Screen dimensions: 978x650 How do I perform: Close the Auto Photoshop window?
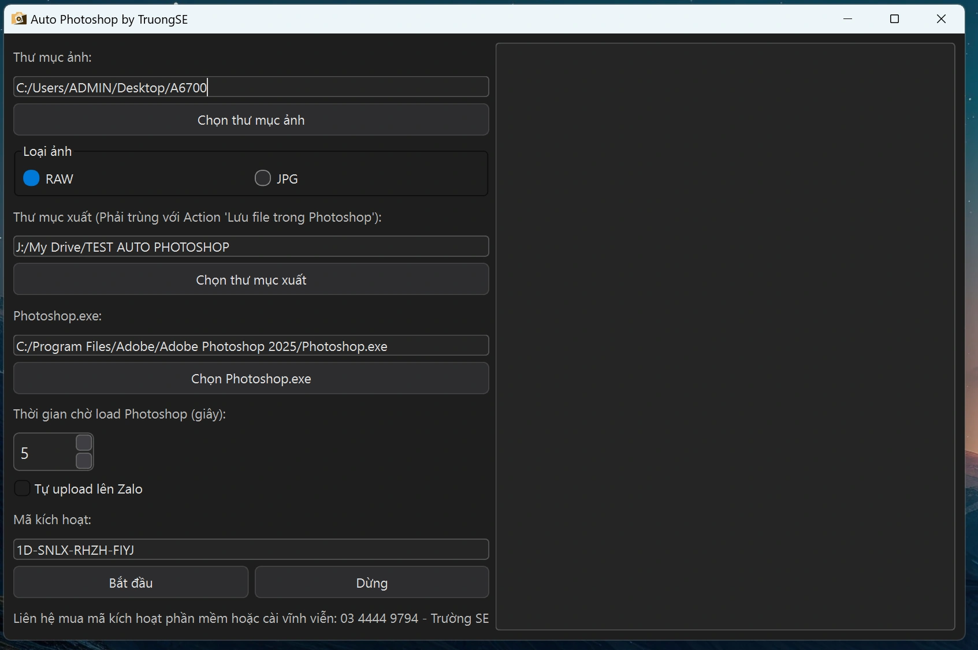[x=941, y=19]
